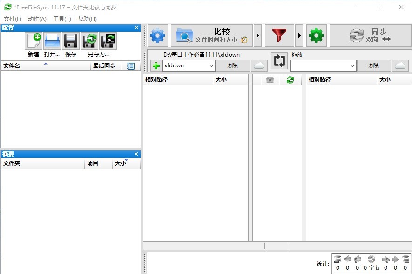Viewport: 412px width, 274px height.
Task: Click the 拖放 label above right folder
Action: click(x=297, y=55)
